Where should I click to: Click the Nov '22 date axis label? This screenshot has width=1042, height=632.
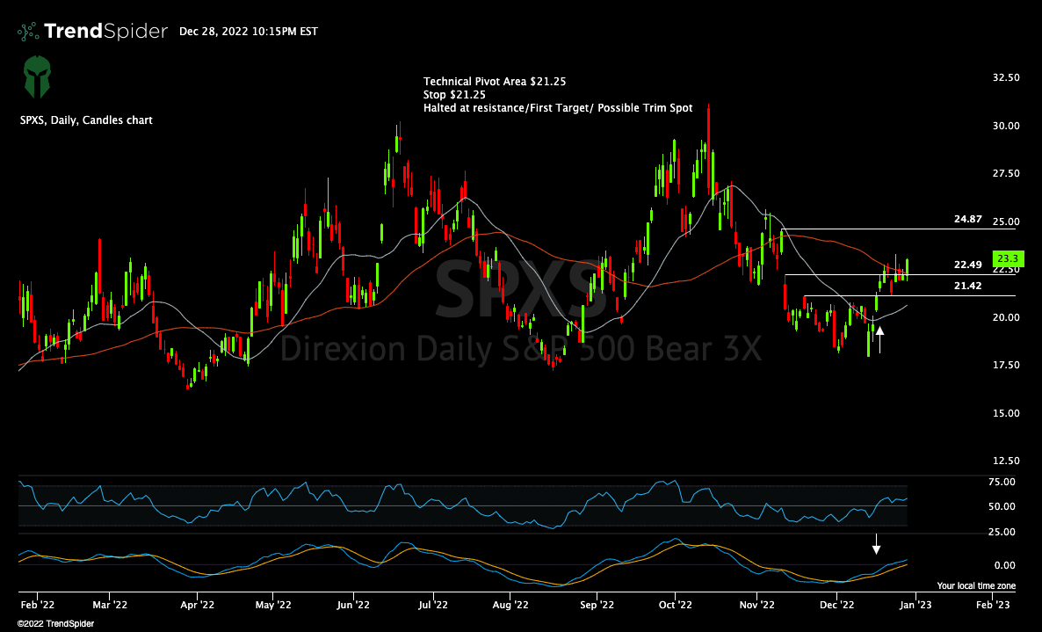[757, 605]
